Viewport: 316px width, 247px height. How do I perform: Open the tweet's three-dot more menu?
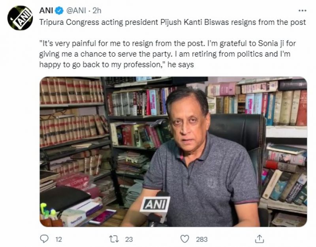(302, 11)
